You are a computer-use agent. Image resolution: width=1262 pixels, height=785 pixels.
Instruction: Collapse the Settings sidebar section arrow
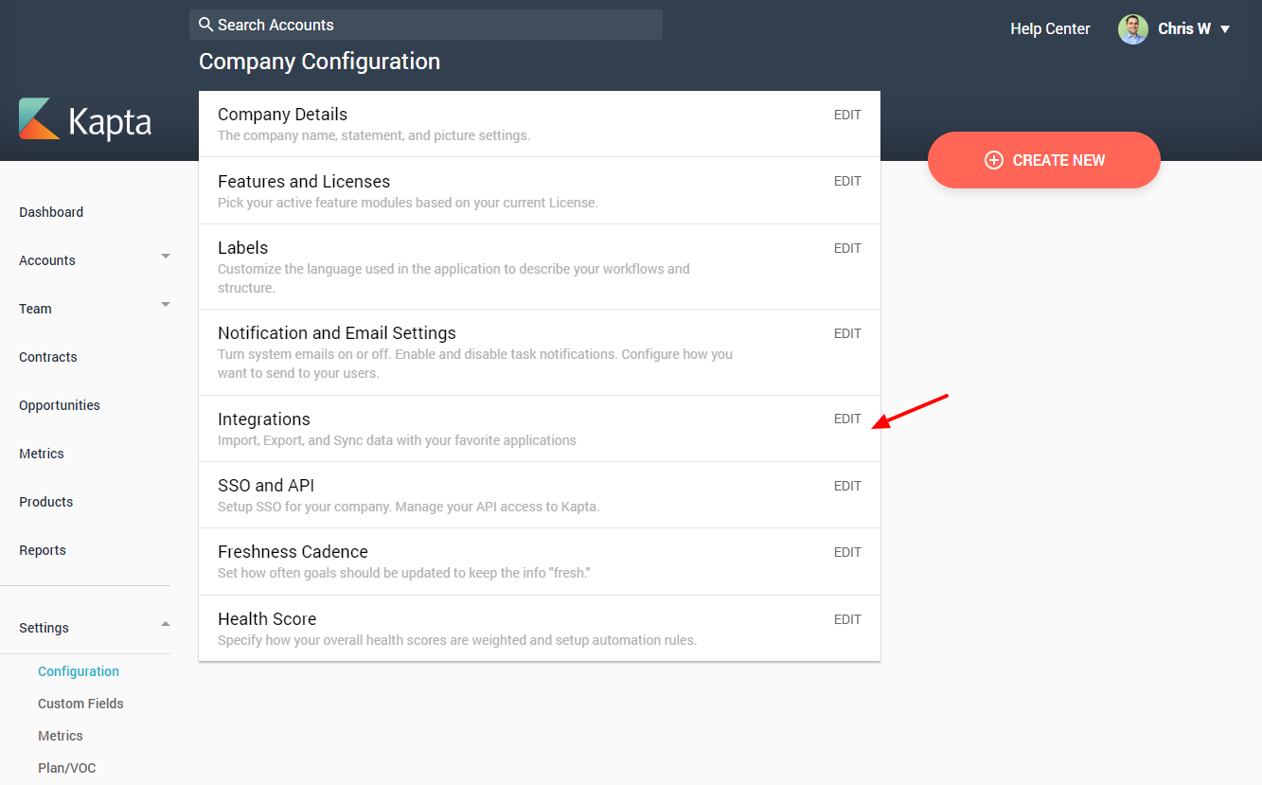(x=166, y=624)
